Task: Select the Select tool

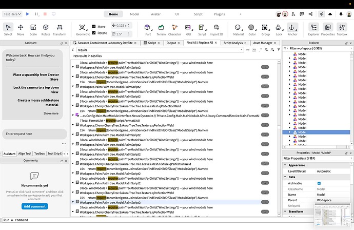Action: click(x=8, y=30)
